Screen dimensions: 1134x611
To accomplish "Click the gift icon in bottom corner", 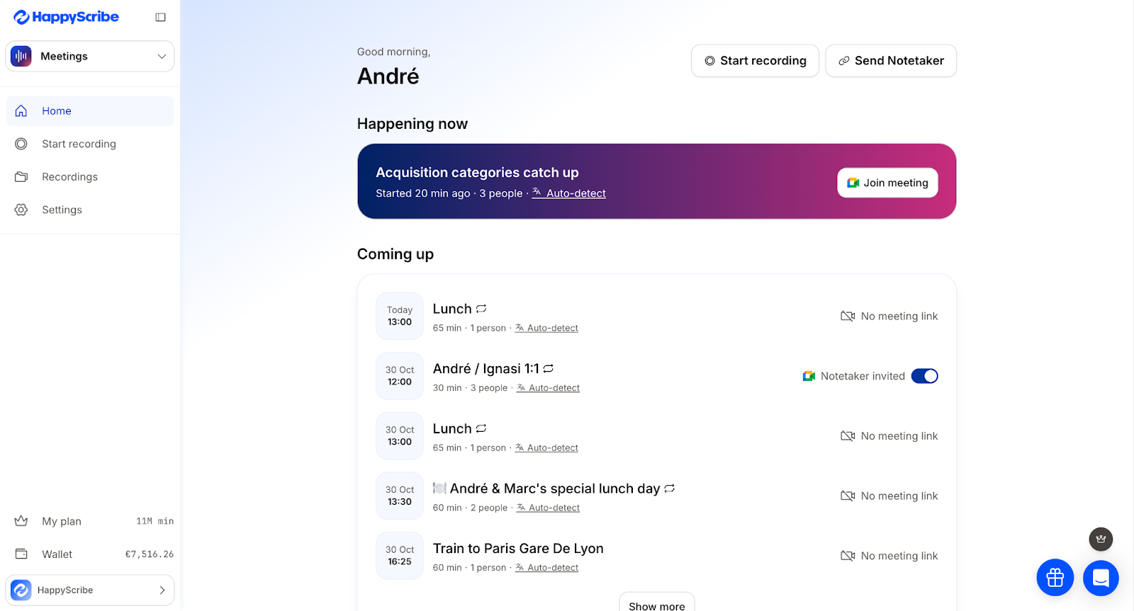I will [1055, 578].
